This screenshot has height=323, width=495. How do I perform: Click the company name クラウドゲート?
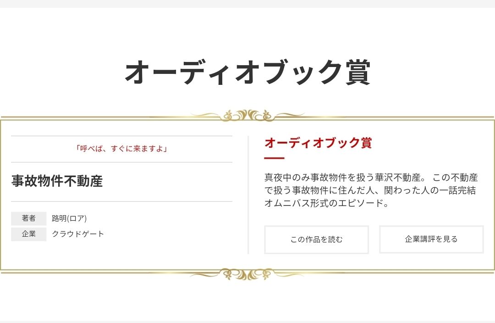click(77, 234)
